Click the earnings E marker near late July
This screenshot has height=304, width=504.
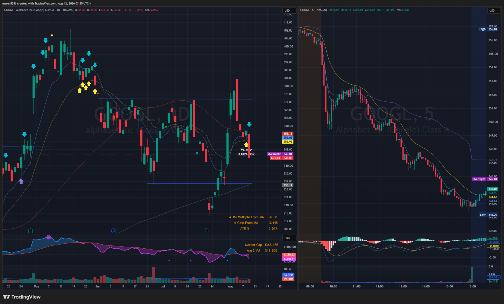pos(206,231)
